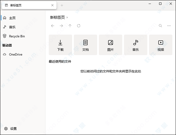Open OneDrive in the sidebar
Image resolution: width=176 pixels, height=135 pixels.
pos(23,54)
